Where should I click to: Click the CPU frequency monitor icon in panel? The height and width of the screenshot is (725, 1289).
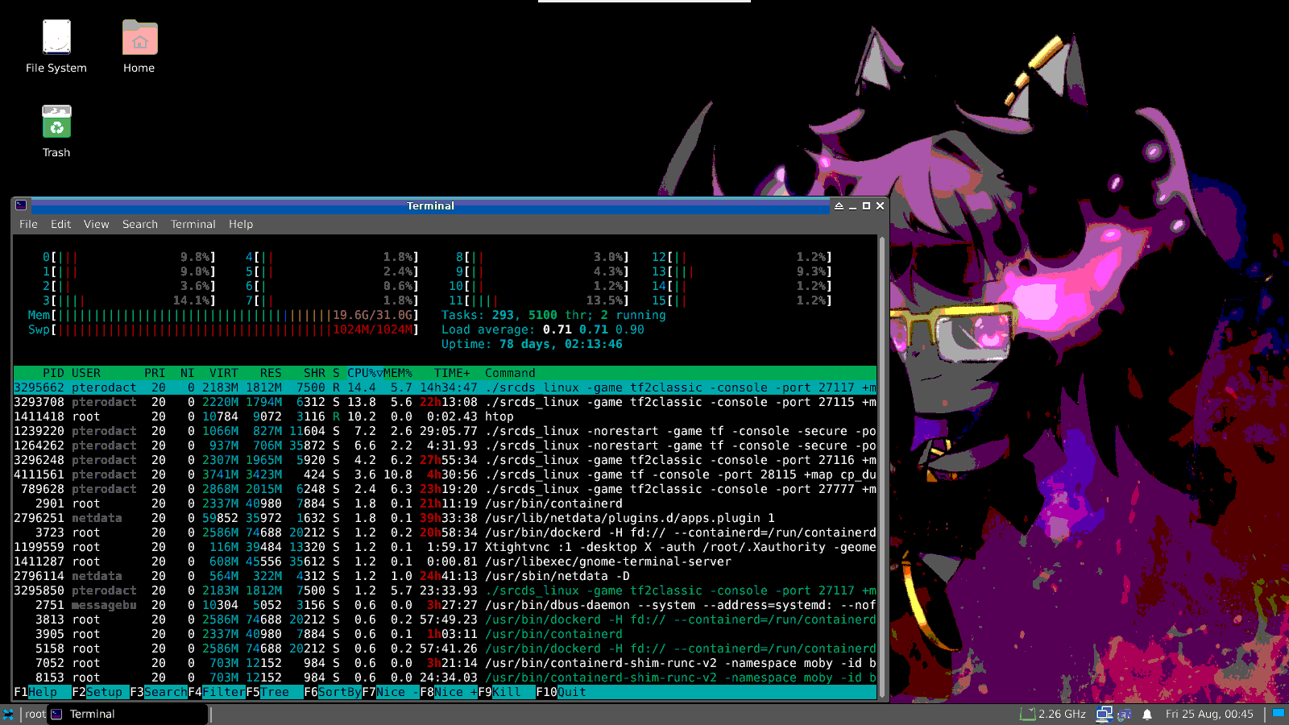pos(1027,714)
